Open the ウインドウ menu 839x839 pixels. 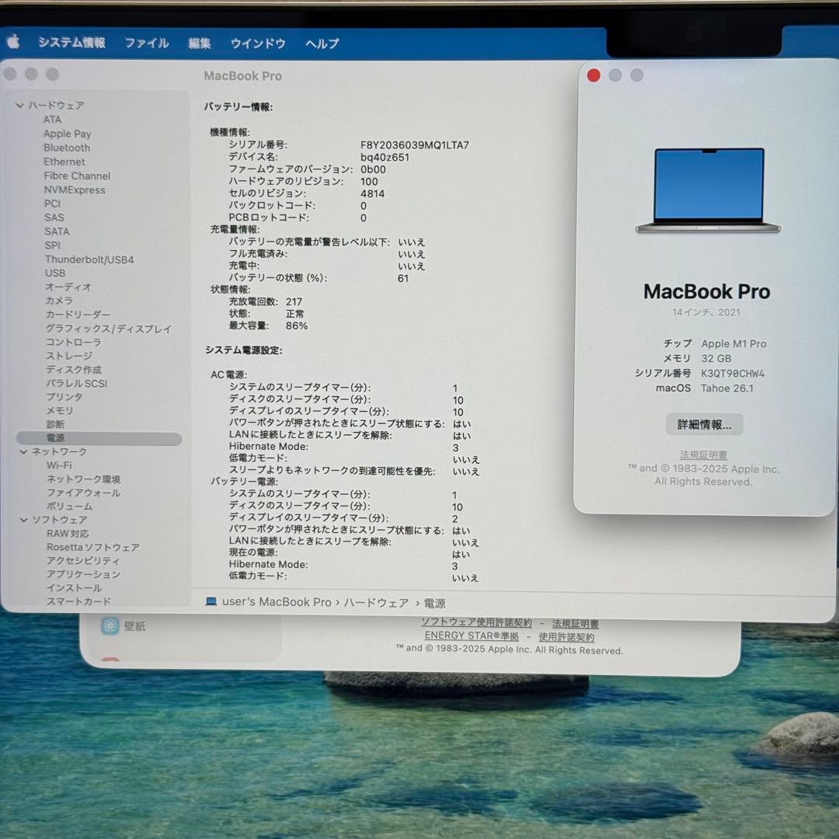pyautogui.click(x=258, y=44)
